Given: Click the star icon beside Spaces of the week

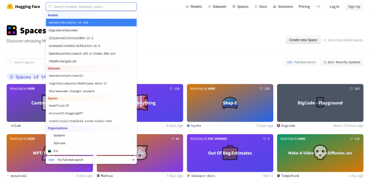Looking at the screenshot, I should coord(11,77).
